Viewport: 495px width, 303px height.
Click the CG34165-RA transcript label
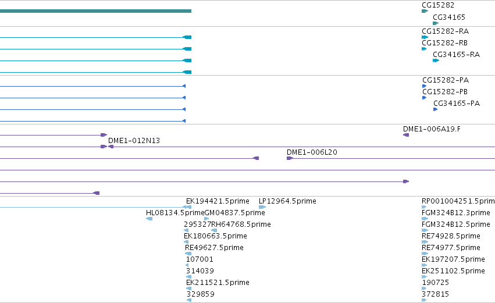tap(456, 55)
